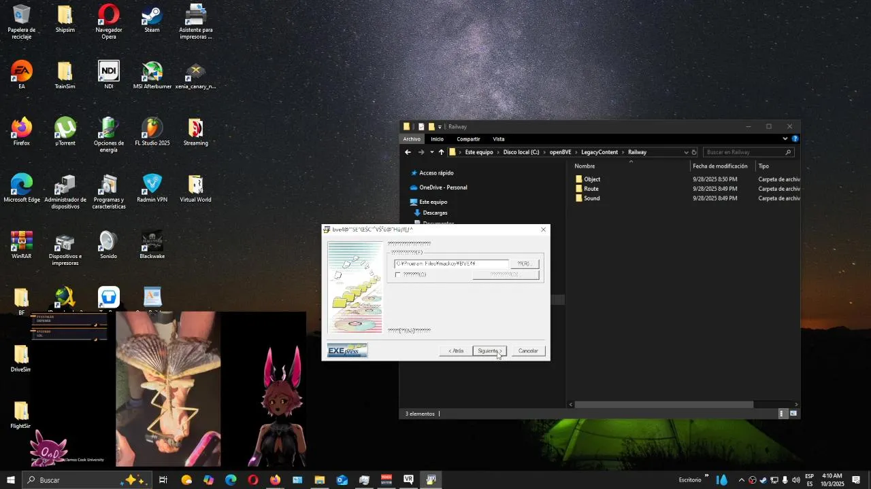Open the Windows Start menu

[x=10, y=480]
